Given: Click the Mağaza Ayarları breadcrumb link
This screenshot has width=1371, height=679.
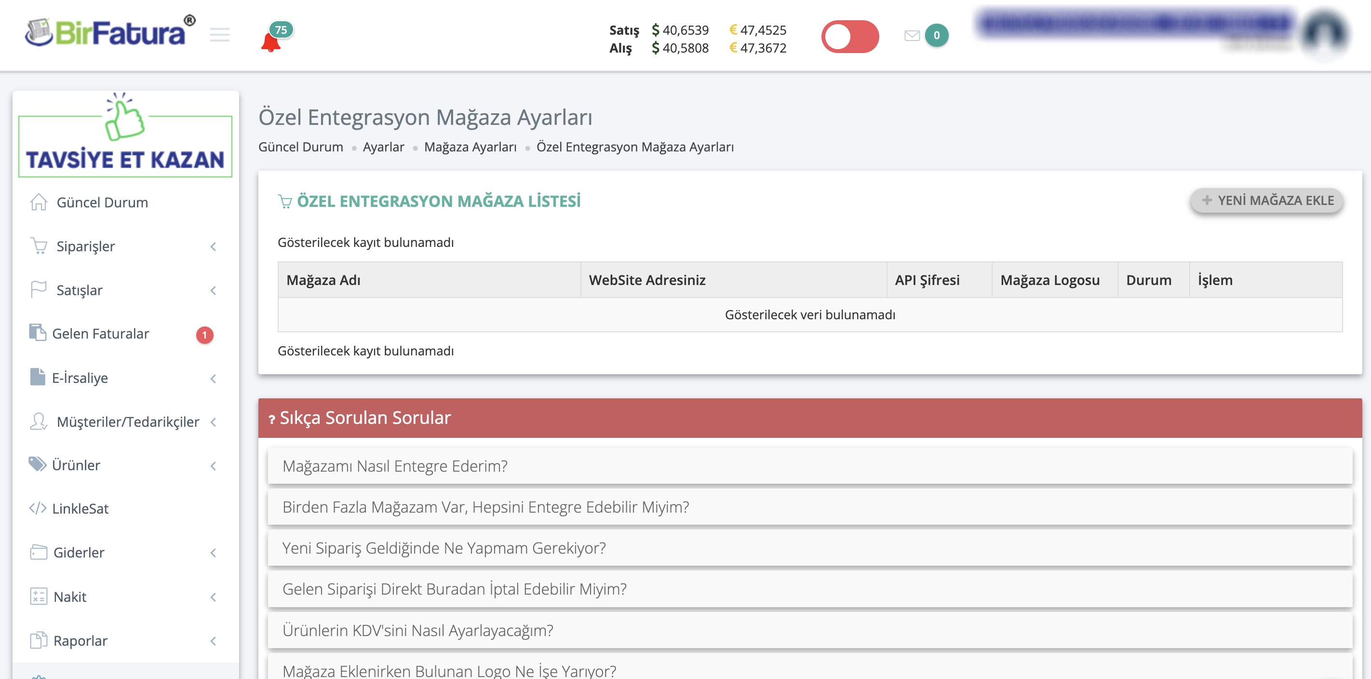Looking at the screenshot, I should click(x=470, y=147).
